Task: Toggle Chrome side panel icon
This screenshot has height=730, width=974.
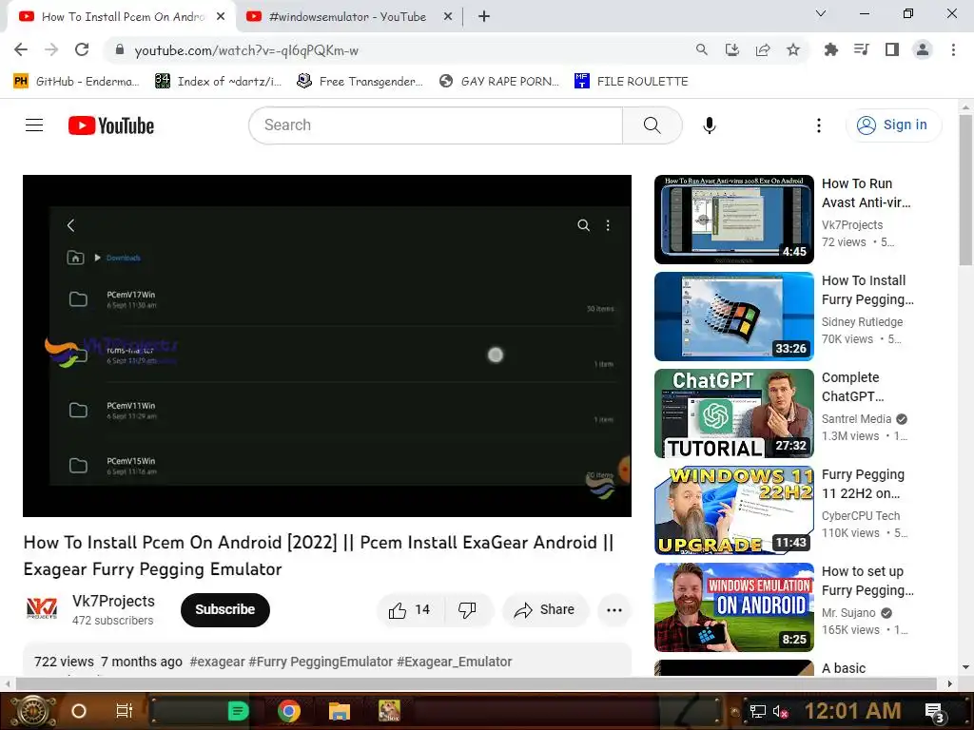Action: tap(892, 49)
